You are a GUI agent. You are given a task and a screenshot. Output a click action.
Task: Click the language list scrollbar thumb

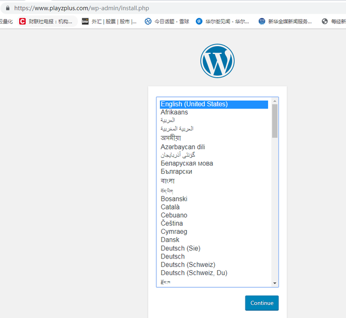point(275,120)
